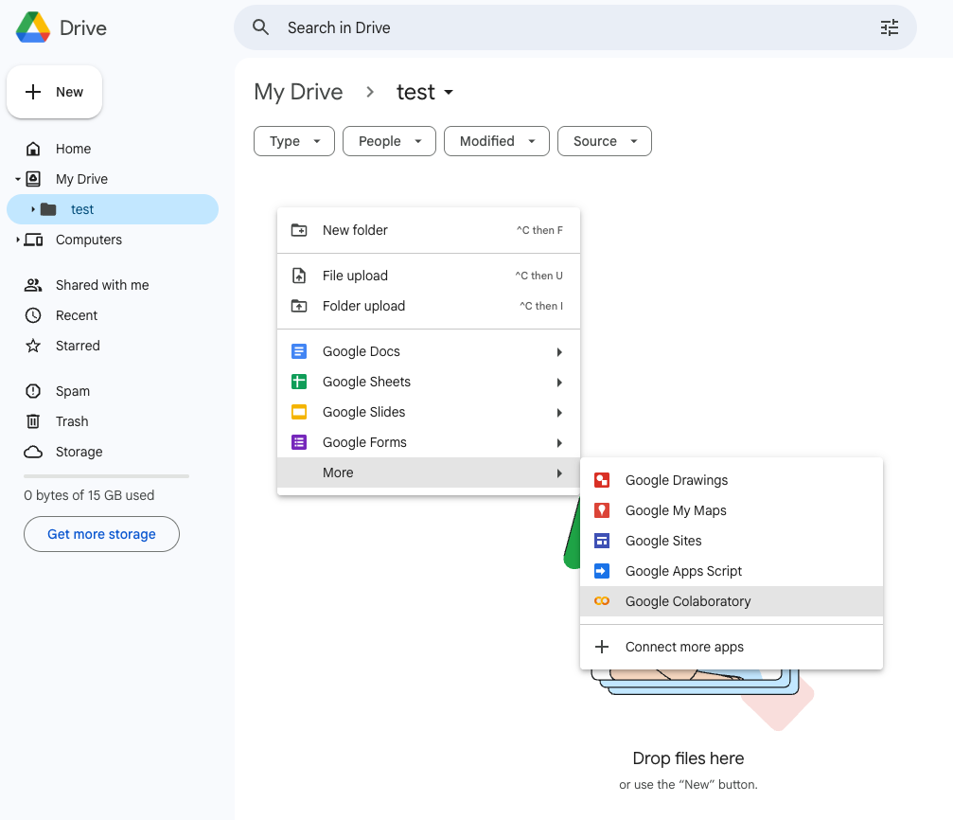
Task: Collapse the My Drive tree arrow
Action: point(18,179)
